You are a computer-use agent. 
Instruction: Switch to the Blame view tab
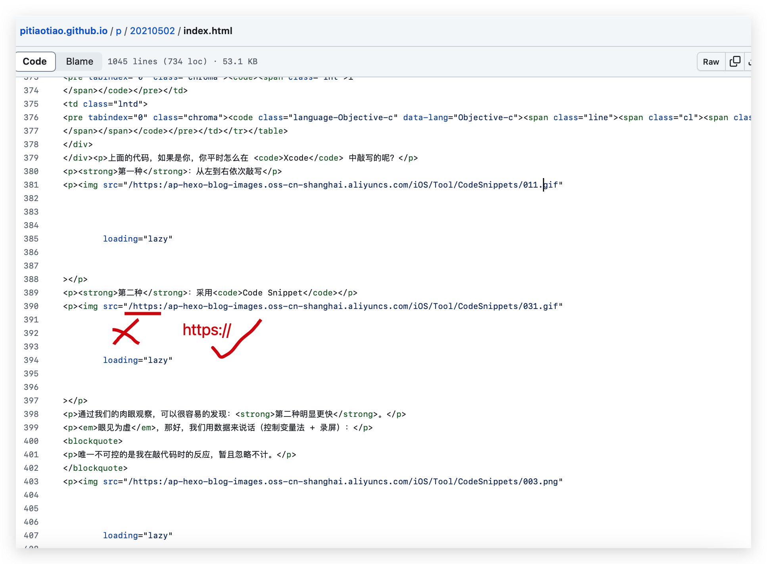pos(79,61)
